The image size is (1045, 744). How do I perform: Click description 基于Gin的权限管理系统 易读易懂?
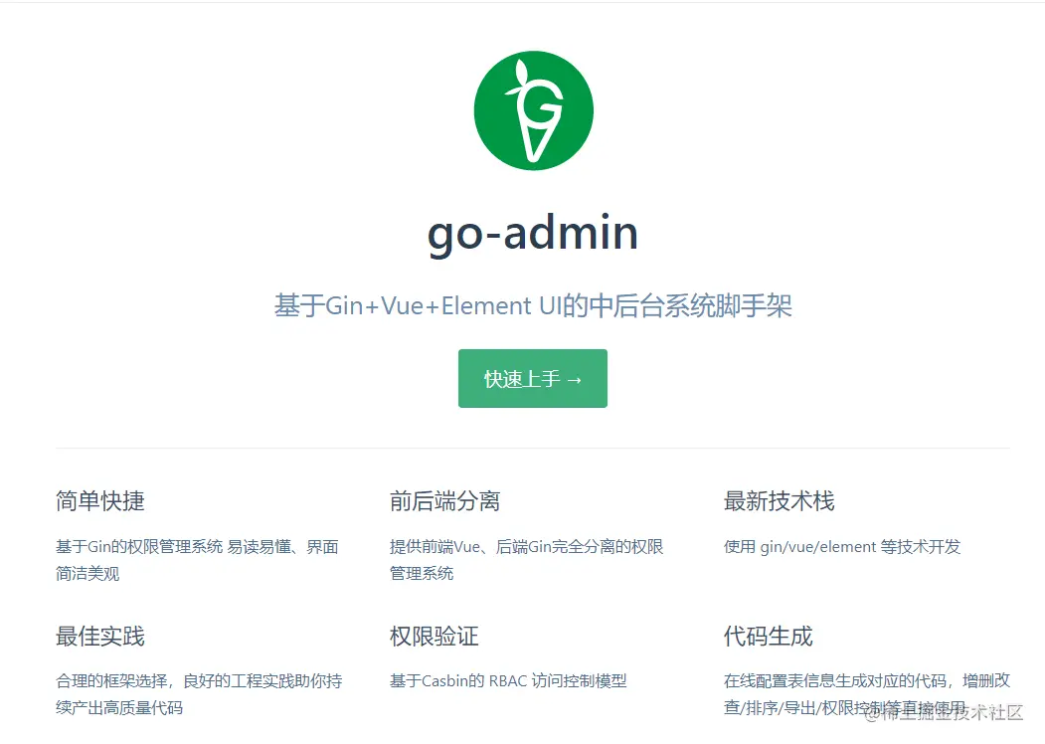tap(197, 560)
